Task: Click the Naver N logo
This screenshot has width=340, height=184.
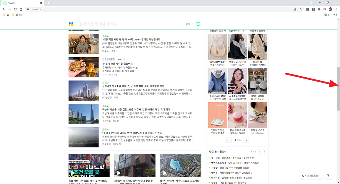Action: click(71, 24)
